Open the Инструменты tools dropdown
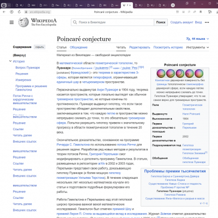 click(197, 47)
